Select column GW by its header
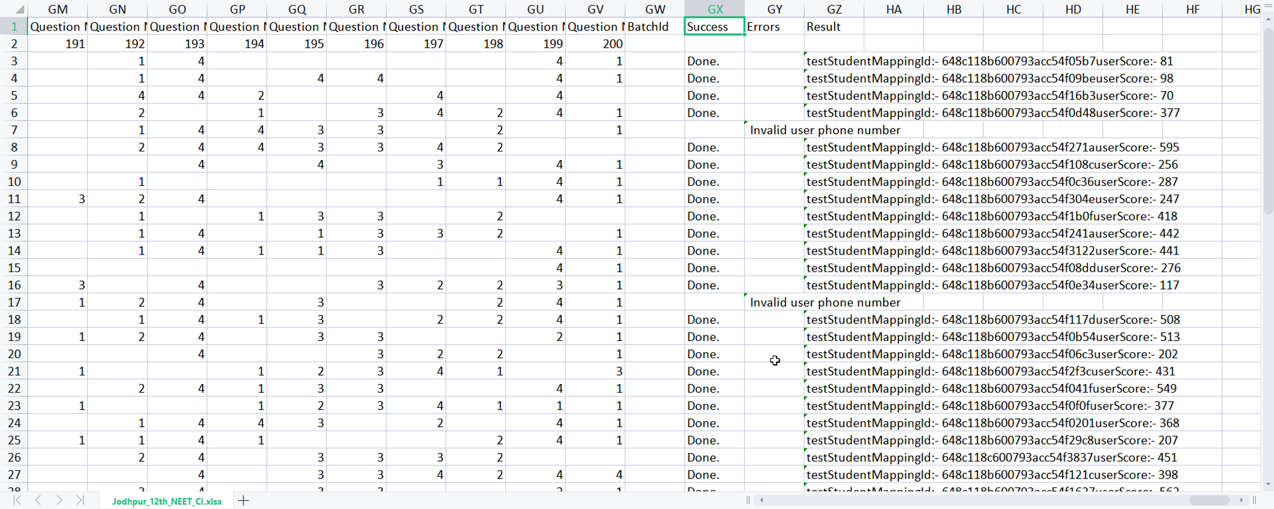Viewport: 1274px width, 509px height. tap(655, 9)
